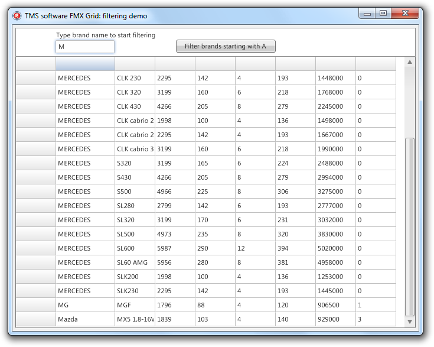Select the 'CLK 430' cell
This screenshot has width=434, height=347.
135,106
